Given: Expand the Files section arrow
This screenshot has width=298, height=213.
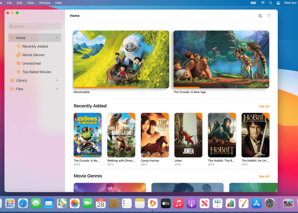Looking at the screenshot, I should [57, 89].
